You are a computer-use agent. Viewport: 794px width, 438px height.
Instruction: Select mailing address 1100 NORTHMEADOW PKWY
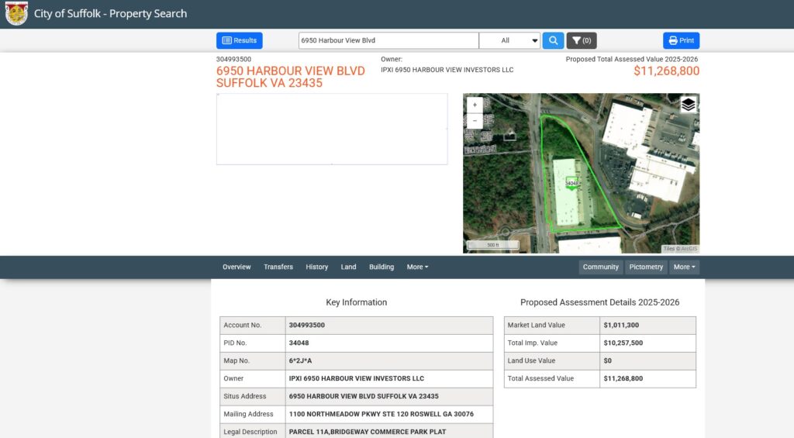[x=381, y=414]
